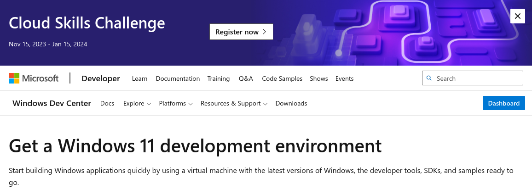Close the Cloud Skills Challenge banner
The width and height of the screenshot is (532, 195).
click(x=517, y=16)
